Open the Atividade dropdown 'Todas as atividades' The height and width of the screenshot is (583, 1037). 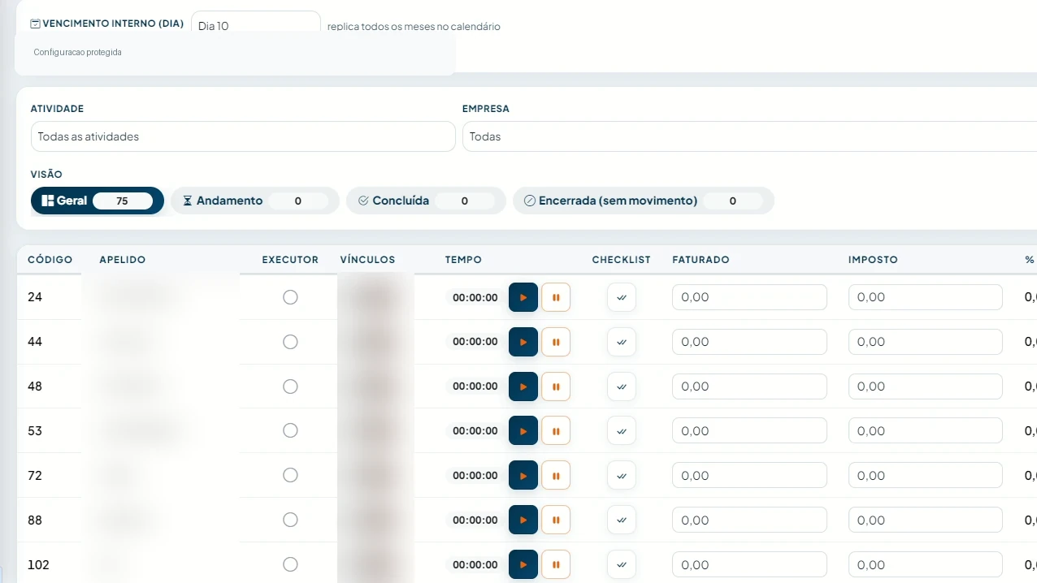coord(243,136)
